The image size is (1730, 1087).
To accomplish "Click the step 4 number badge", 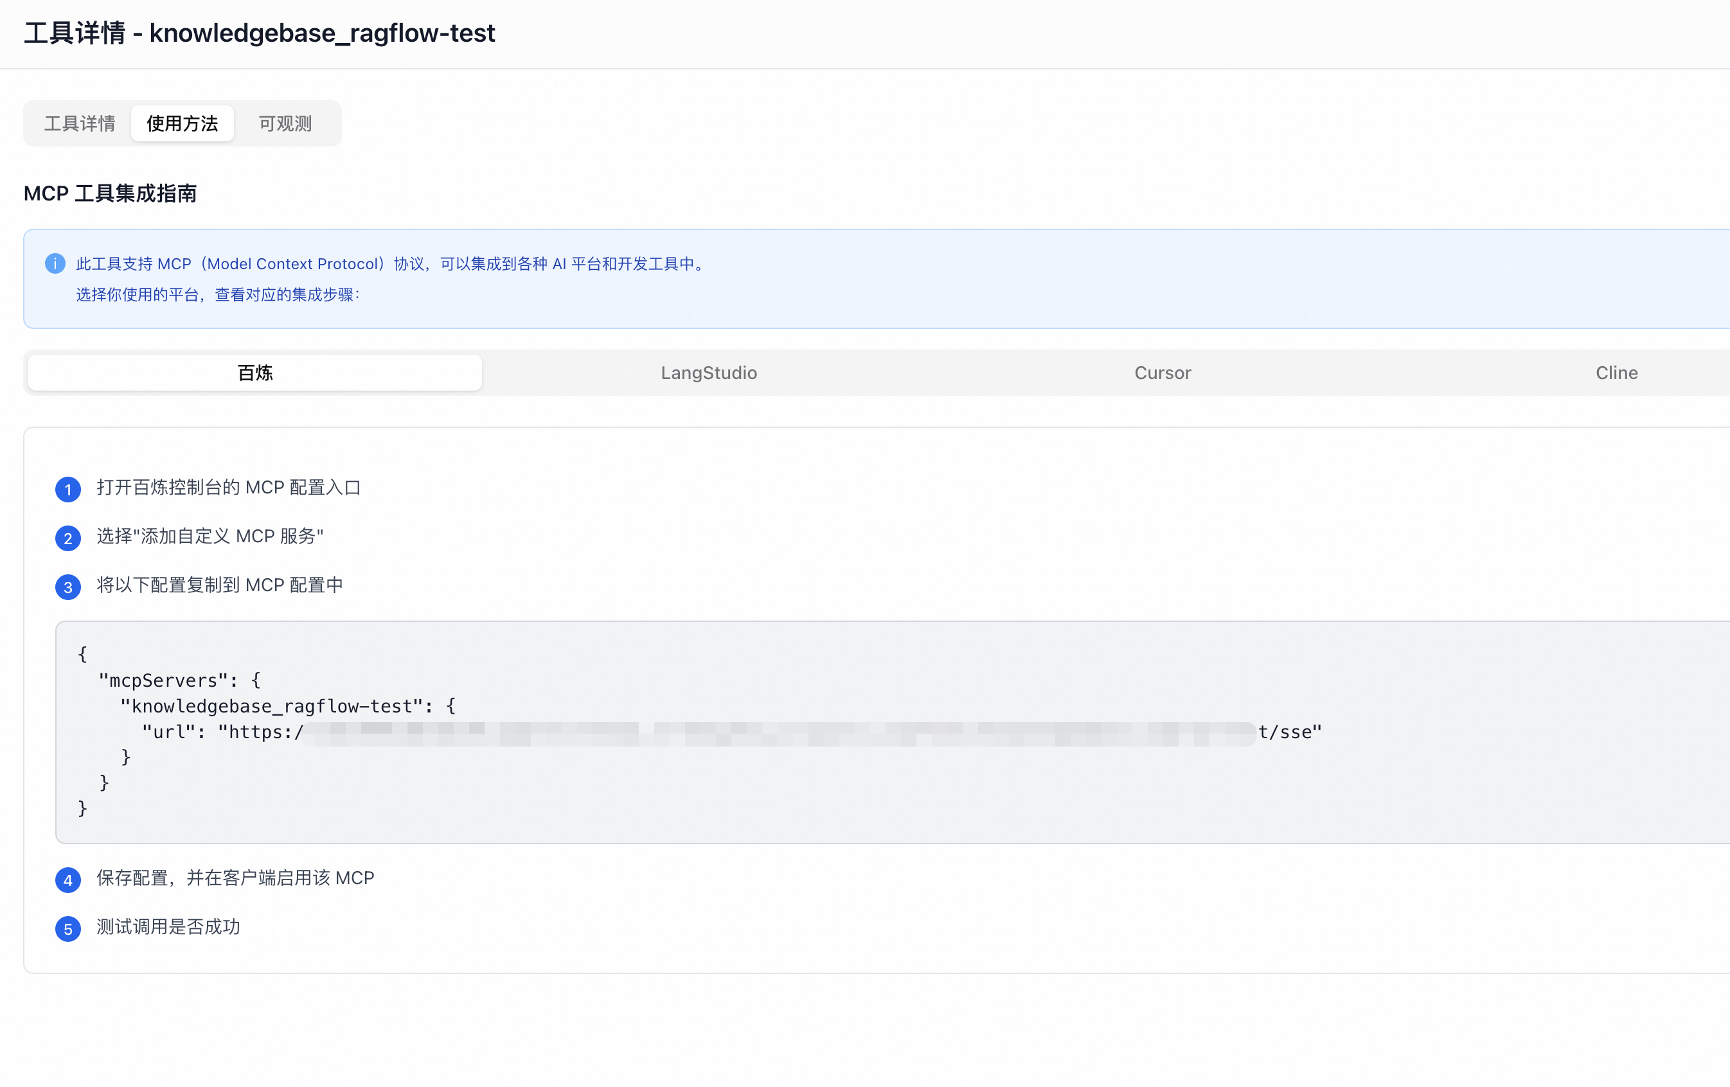I will 68,879.
